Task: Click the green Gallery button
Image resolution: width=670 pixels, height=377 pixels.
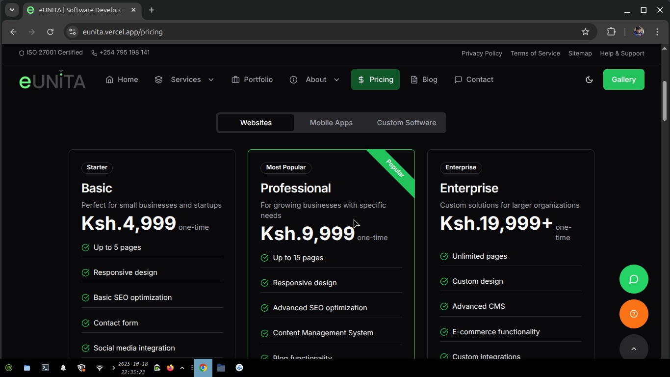Action: point(623,80)
